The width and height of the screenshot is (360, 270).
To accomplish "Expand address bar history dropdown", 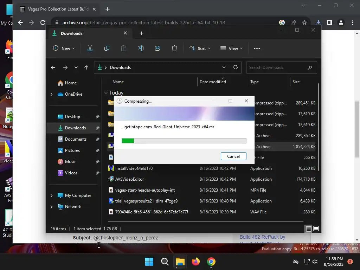I will click(x=224, y=67).
